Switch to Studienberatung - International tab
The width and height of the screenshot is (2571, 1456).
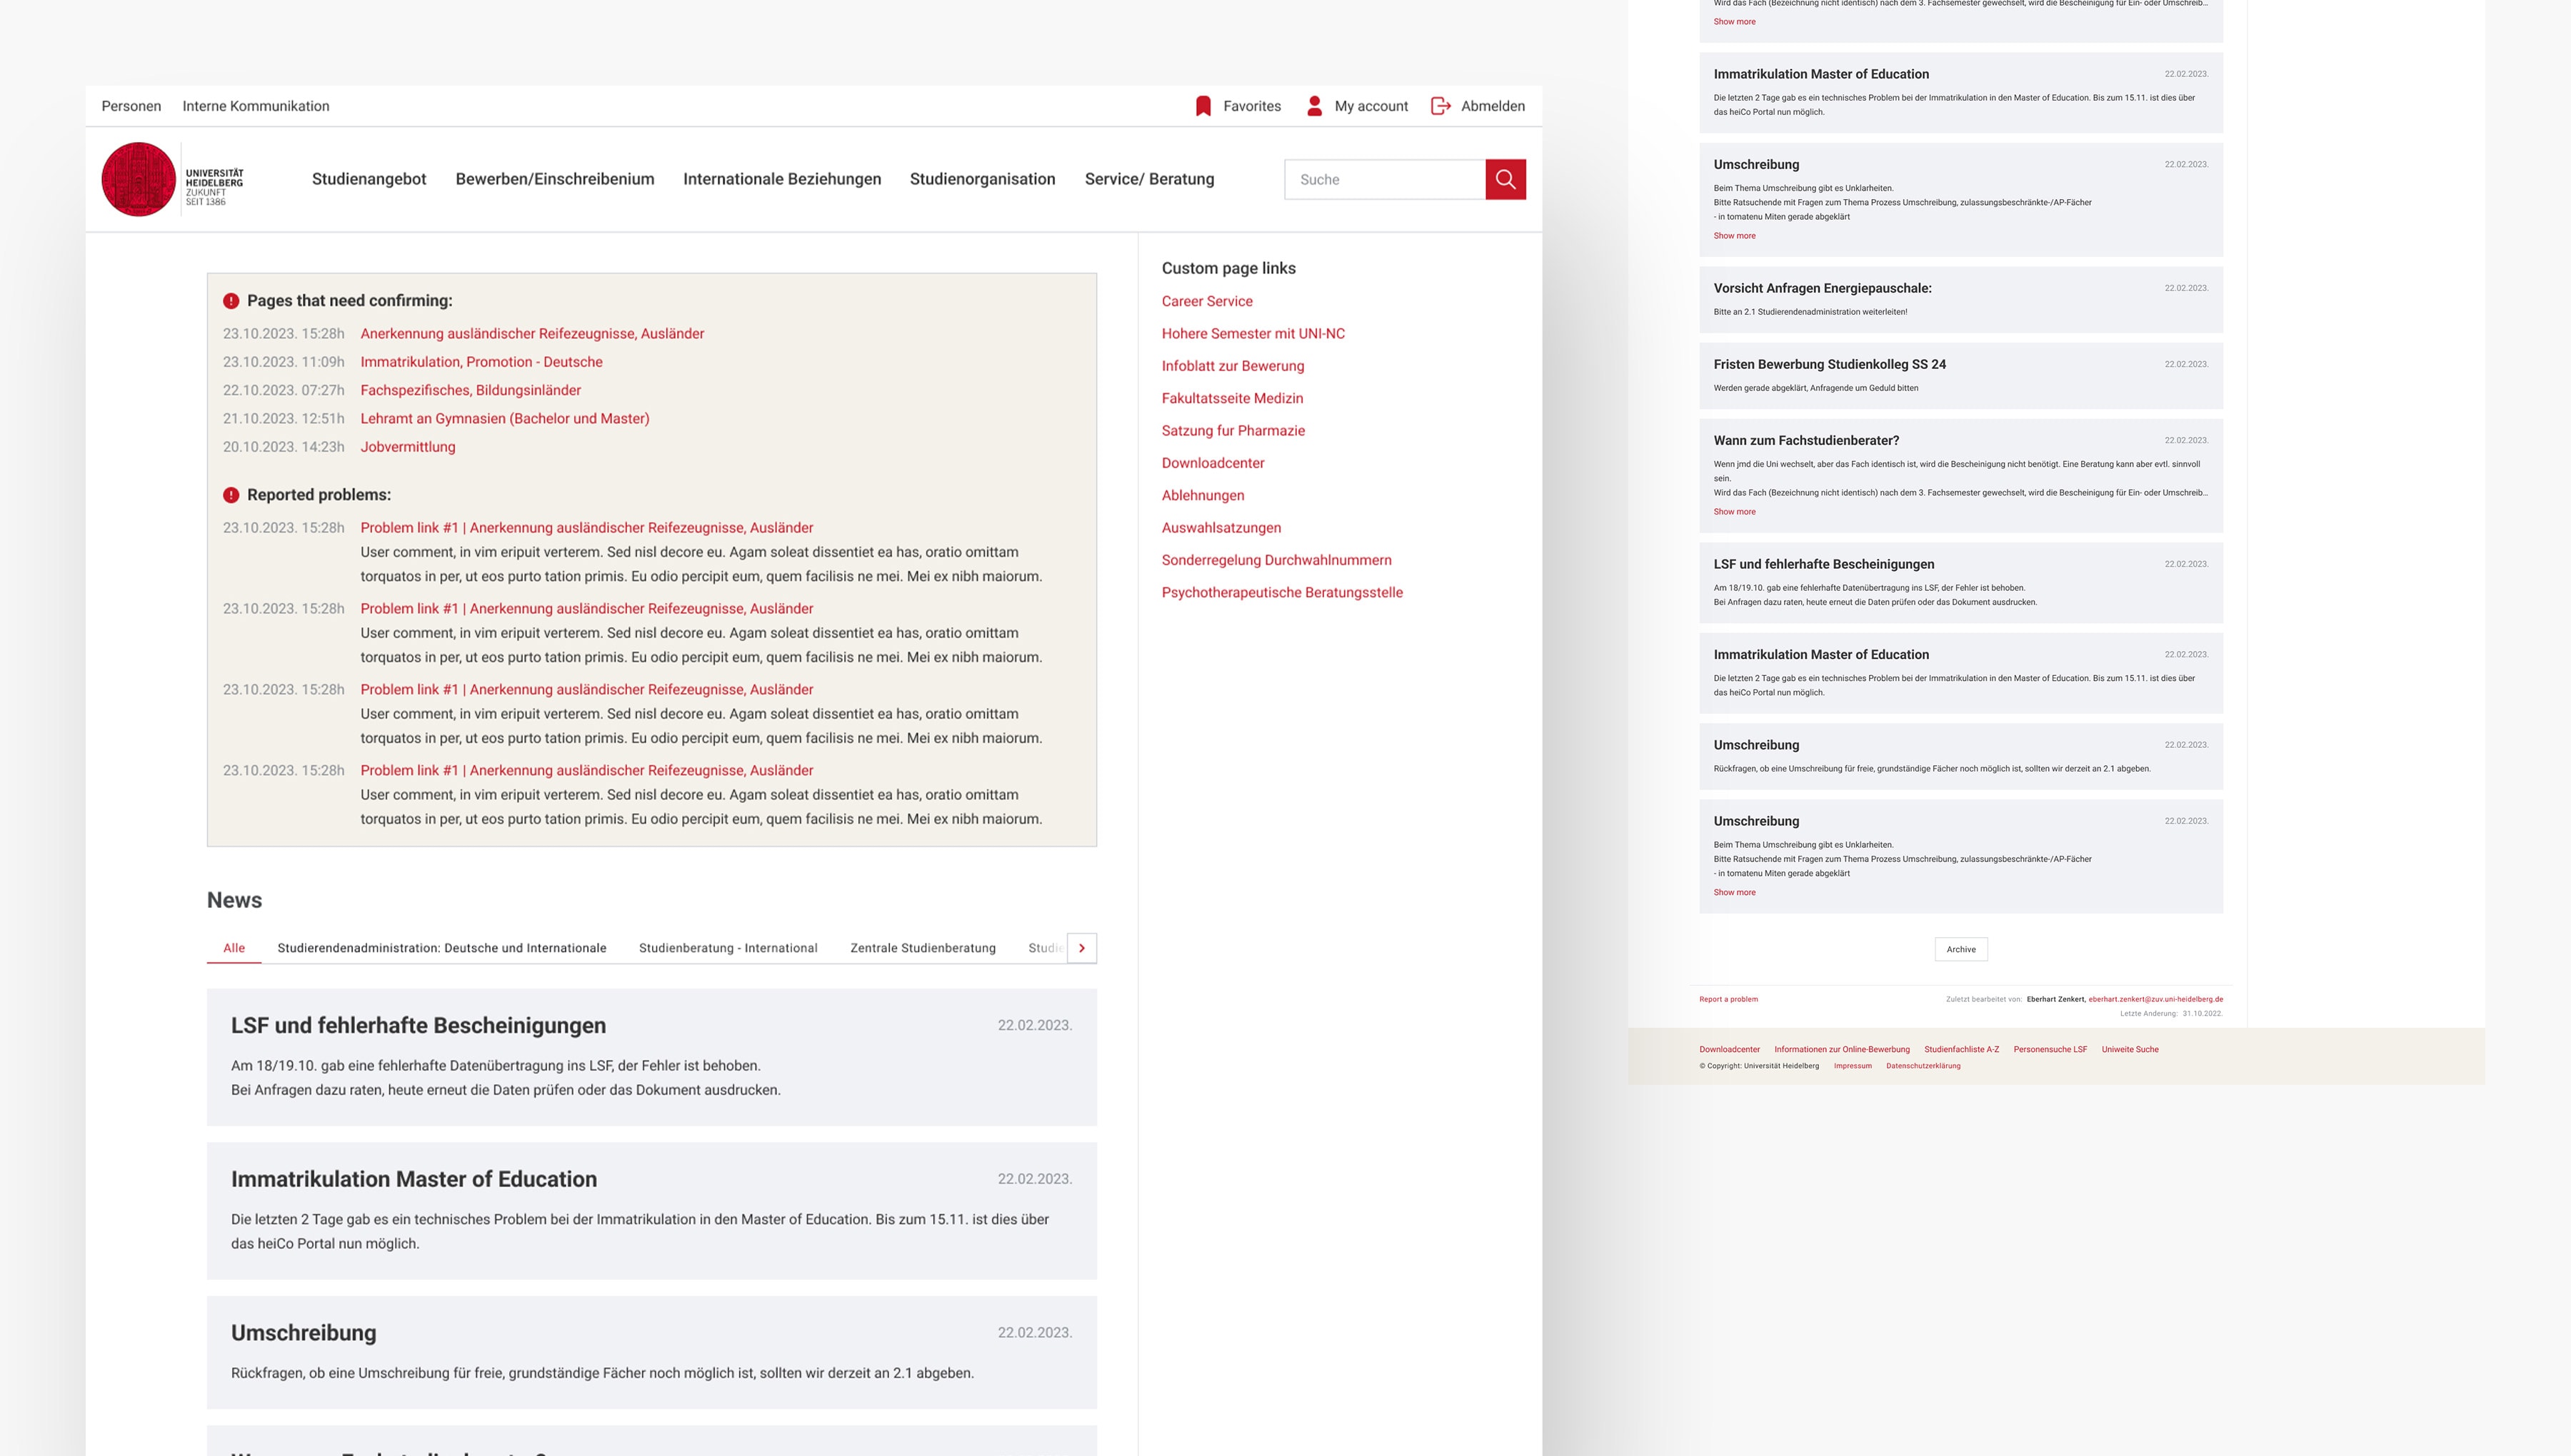point(728,948)
